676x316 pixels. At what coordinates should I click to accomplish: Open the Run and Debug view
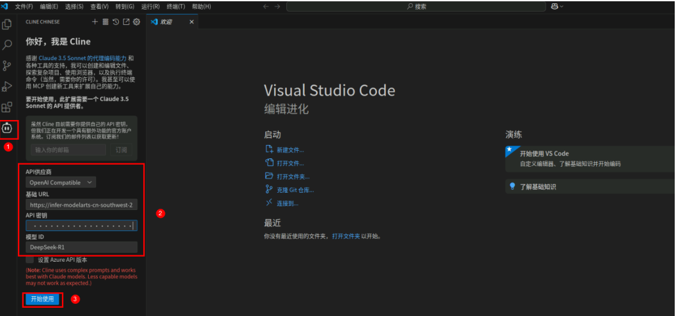7,86
